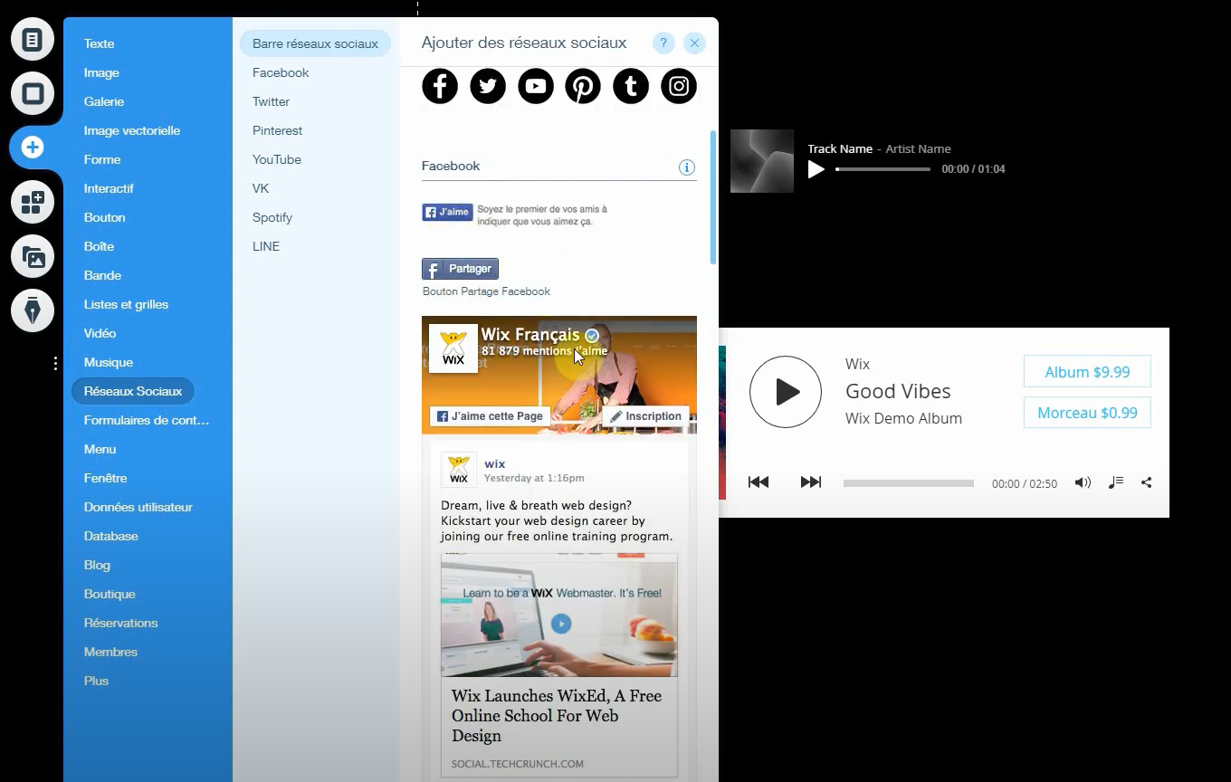The width and height of the screenshot is (1231, 782).
Task: Select Listes et grilles category
Action: point(126,304)
